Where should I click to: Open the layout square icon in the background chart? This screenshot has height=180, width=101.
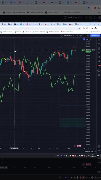pos(65,17)
